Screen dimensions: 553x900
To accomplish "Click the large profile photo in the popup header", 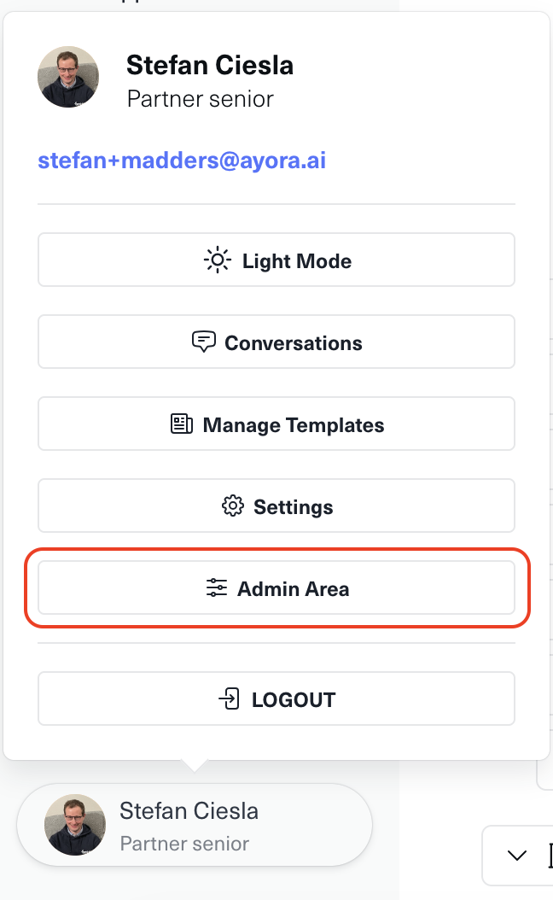I will pos(68,77).
